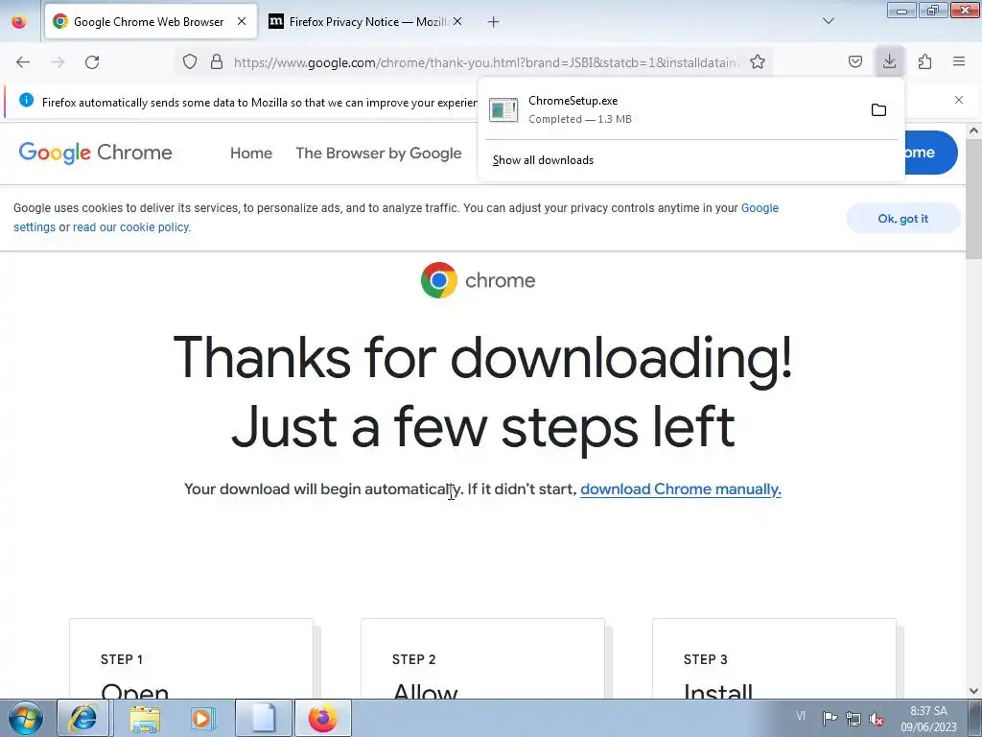Open a new tab with plus button
Image resolution: width=982 pixels, height=737 pixels.
pos(494,22)
